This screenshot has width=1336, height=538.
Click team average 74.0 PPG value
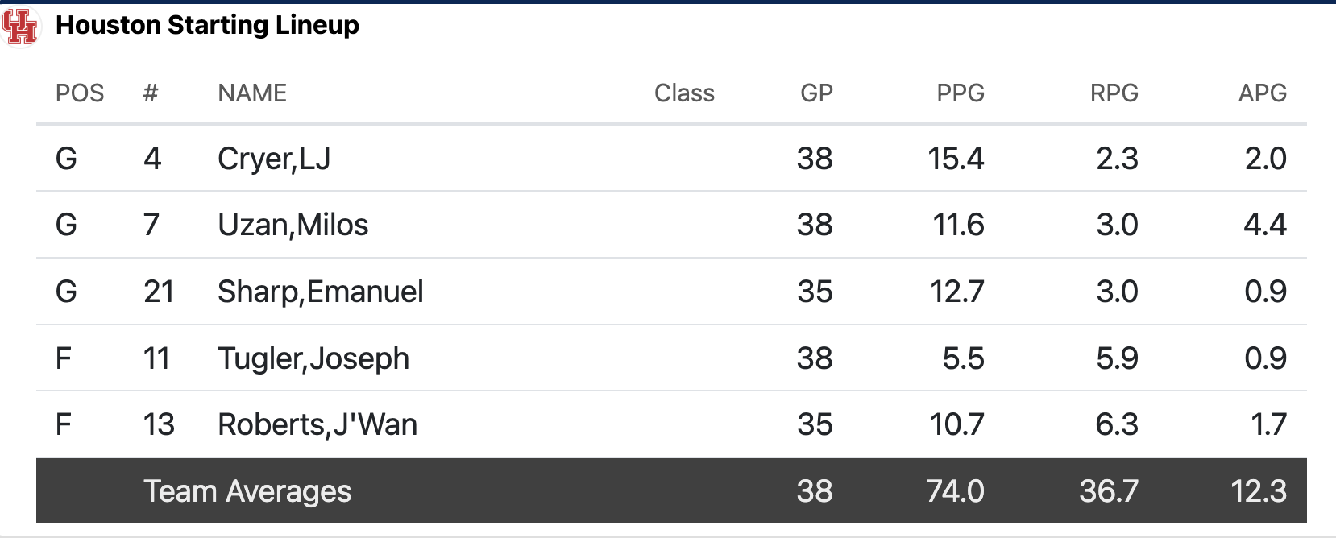click(955, 491)
